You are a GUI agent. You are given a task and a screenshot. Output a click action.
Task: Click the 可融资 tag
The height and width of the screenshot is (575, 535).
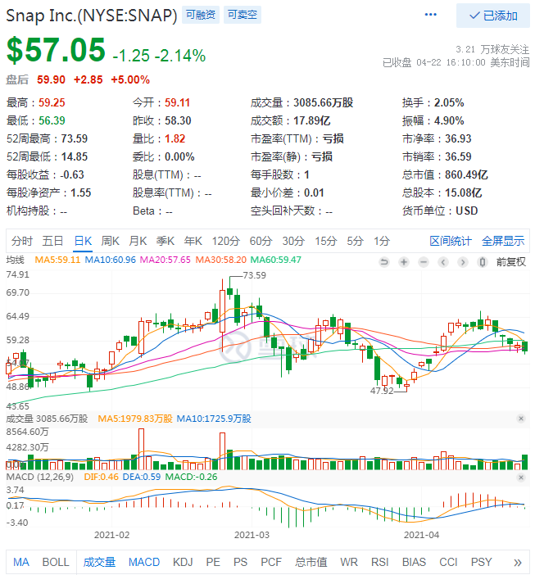(x=201, y=15)
